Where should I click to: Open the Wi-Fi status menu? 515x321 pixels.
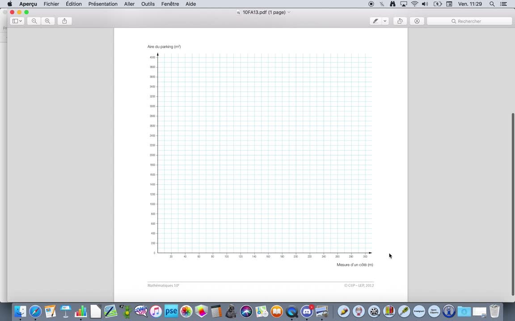tap(414, 4)
